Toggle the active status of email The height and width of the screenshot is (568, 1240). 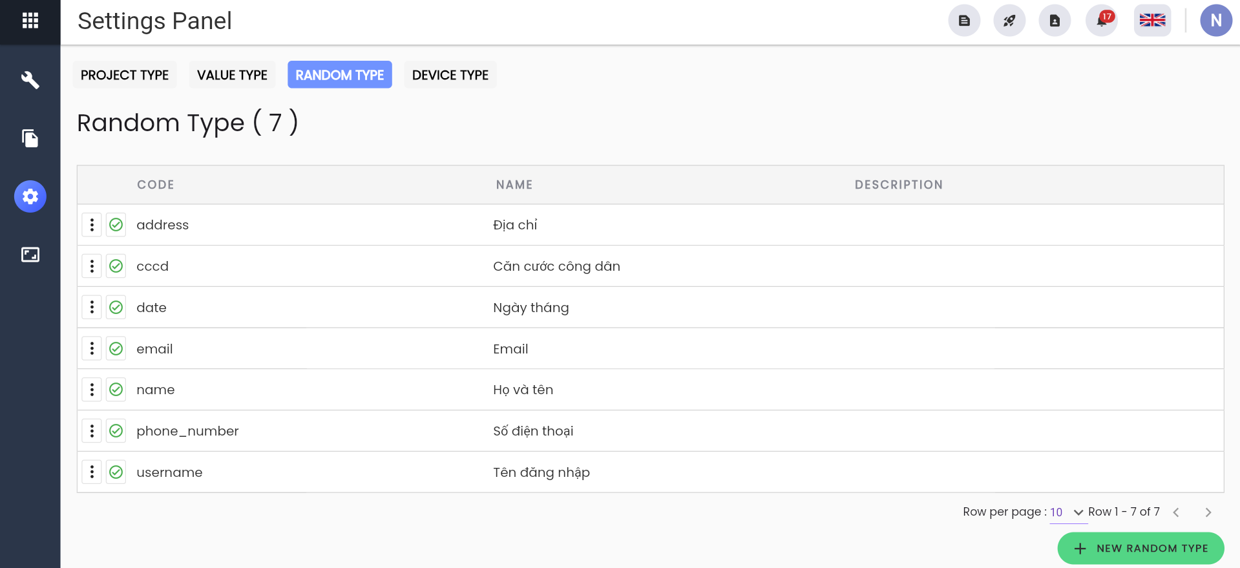pyautogui.click(x=116, y=349)
